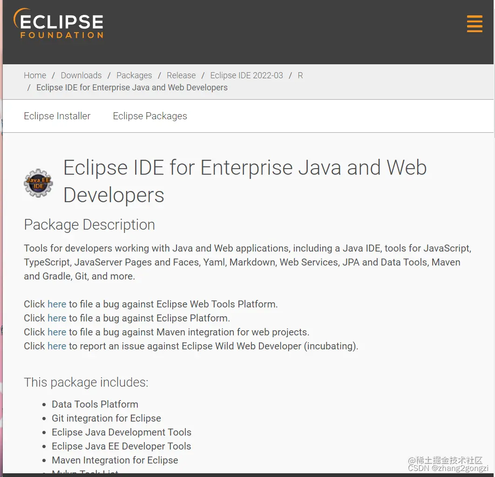
Task: Open the Release breadcrumb link
Action: click(x=181, y=75)
